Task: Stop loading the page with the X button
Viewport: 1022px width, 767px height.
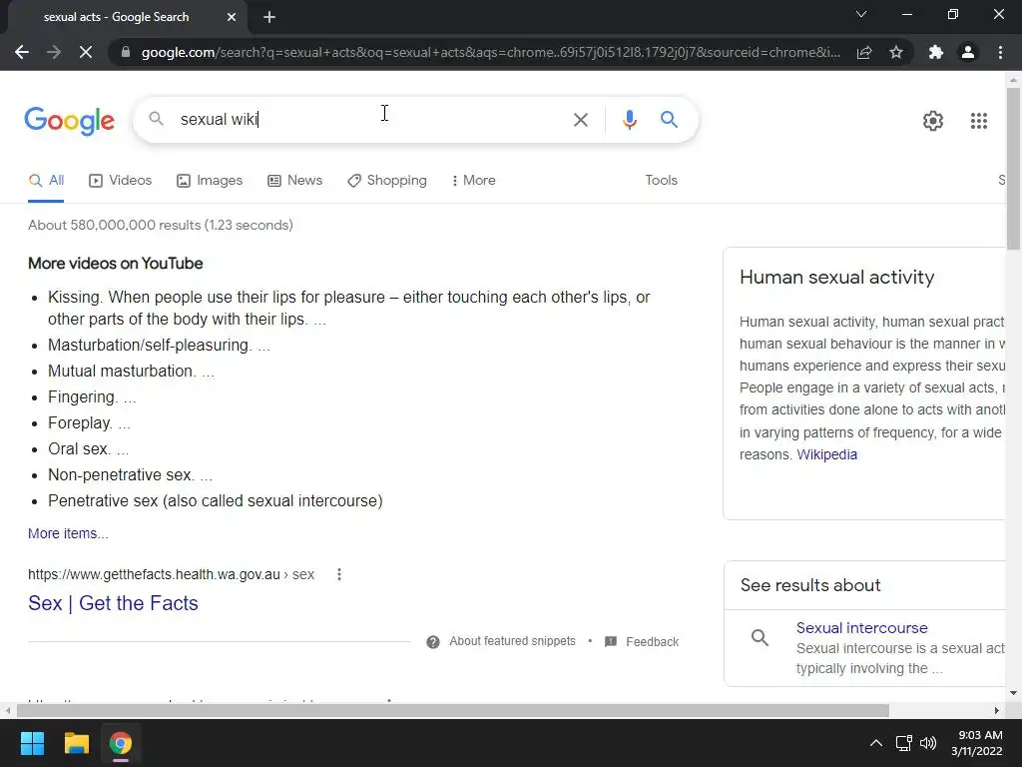Action: tap(86, 52)
